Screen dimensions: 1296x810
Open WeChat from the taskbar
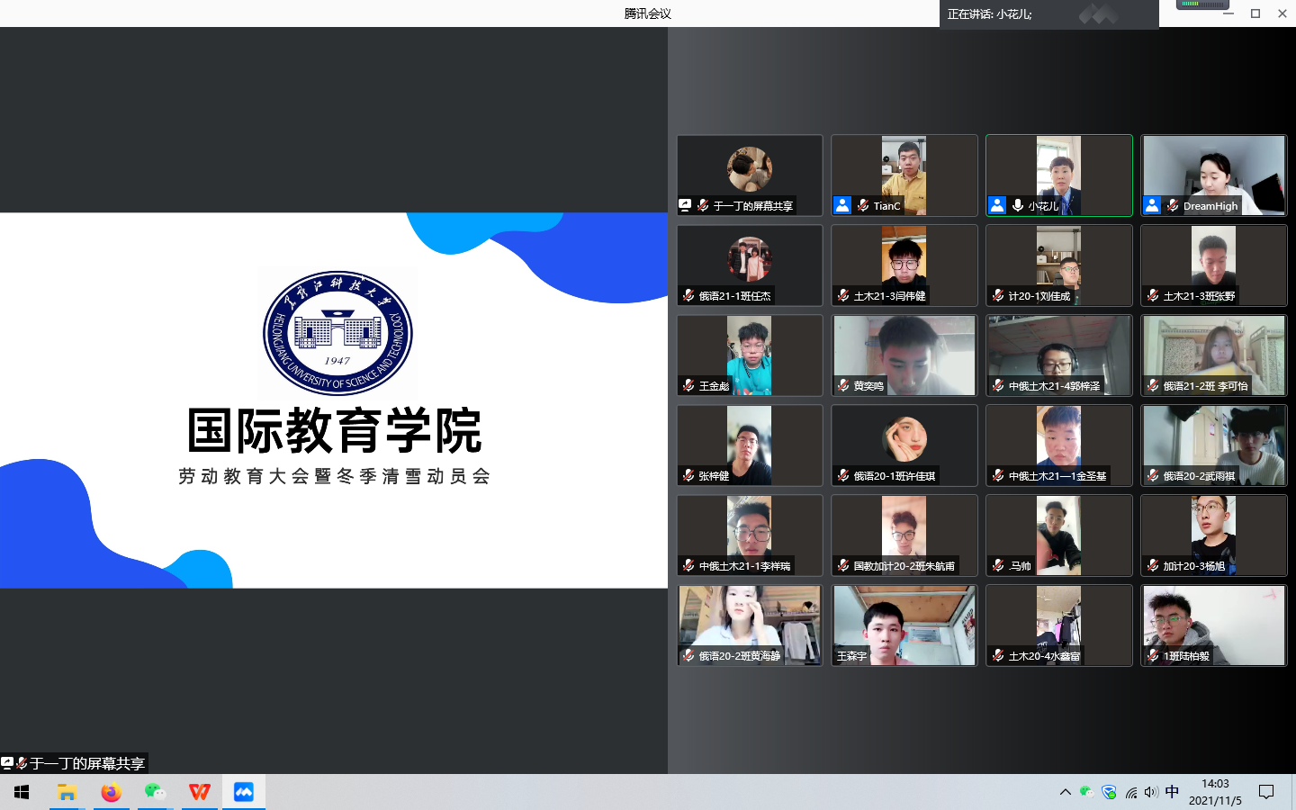tap(155, 792)
